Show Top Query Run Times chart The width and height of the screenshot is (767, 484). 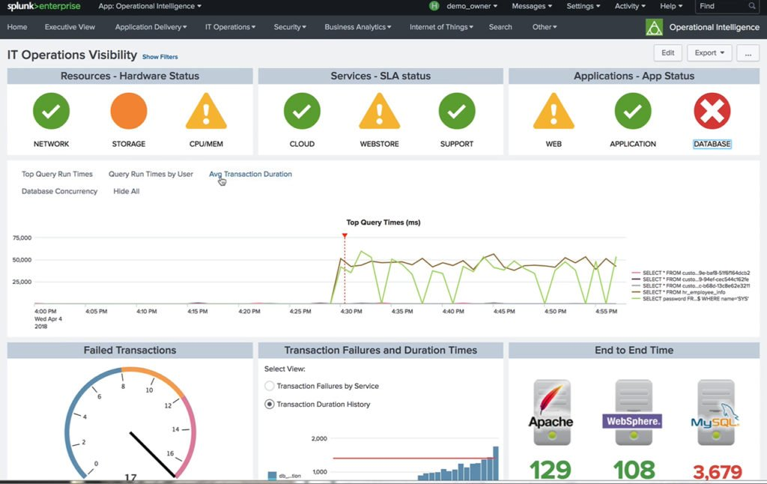coord(57,174)
